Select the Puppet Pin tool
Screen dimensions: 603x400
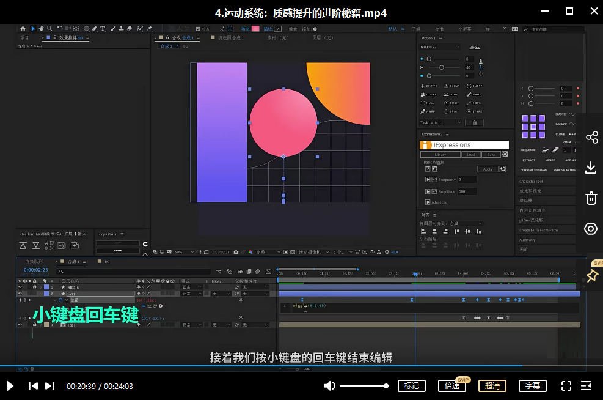tap(150, 27)
